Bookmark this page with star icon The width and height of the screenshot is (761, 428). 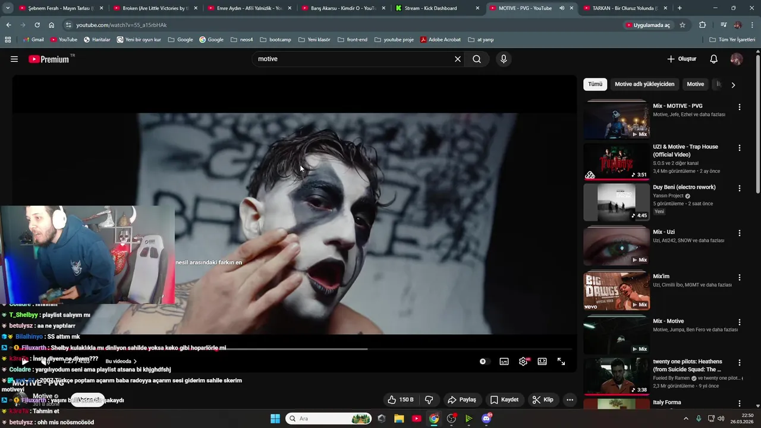[683, 25]
